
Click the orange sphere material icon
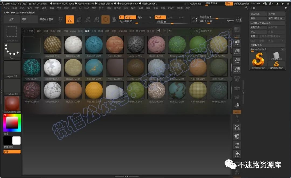pos(105,19)
